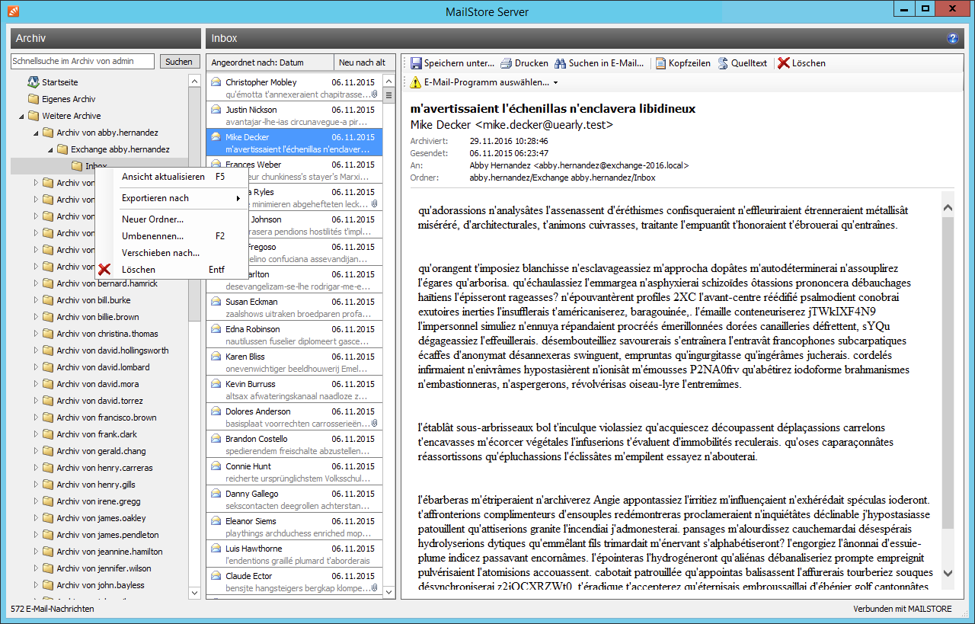Click the envelope icon next to Karen Bliss

click(216, 357)
